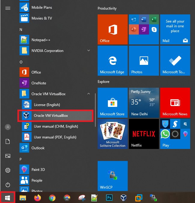The height and width of the screenshot is (203, 195).
Task: Open WinSCP icon in the taskbar
Action: pyautogui.click(x=154, y=198)
